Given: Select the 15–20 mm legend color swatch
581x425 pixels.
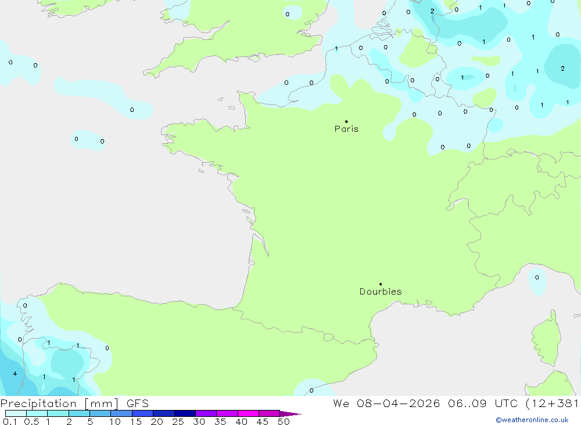Looking at the screenshot, I should (x=143, y=413).
